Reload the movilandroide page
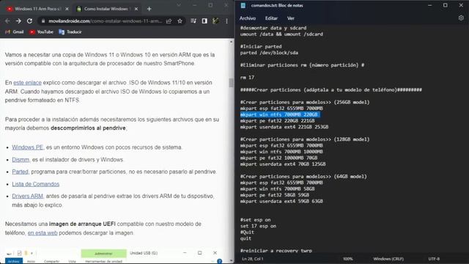The width and height of the screenshot is (469, 264). (x=29, y=21)
